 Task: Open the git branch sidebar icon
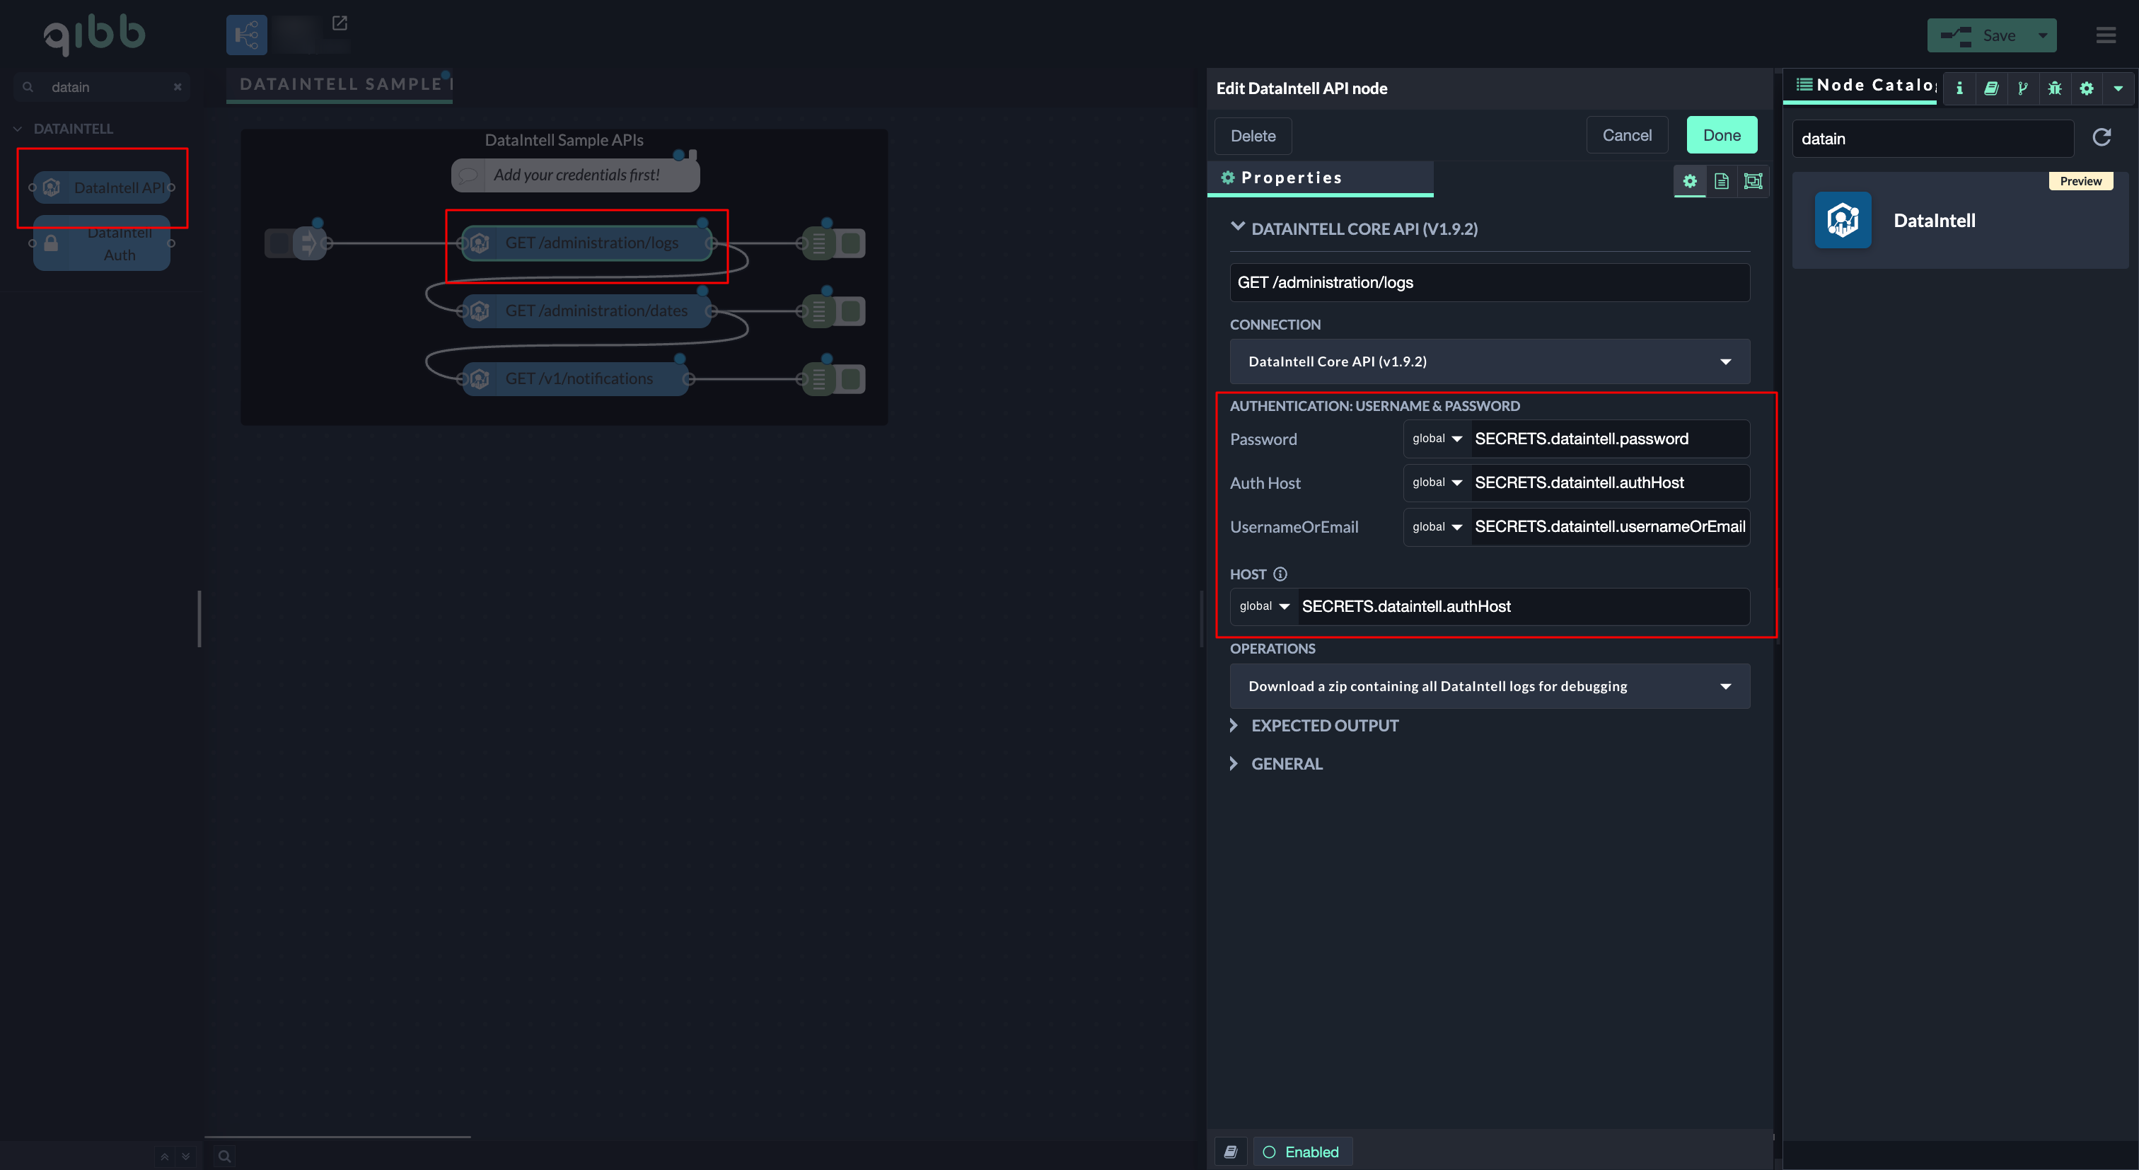pos(2023,88)
